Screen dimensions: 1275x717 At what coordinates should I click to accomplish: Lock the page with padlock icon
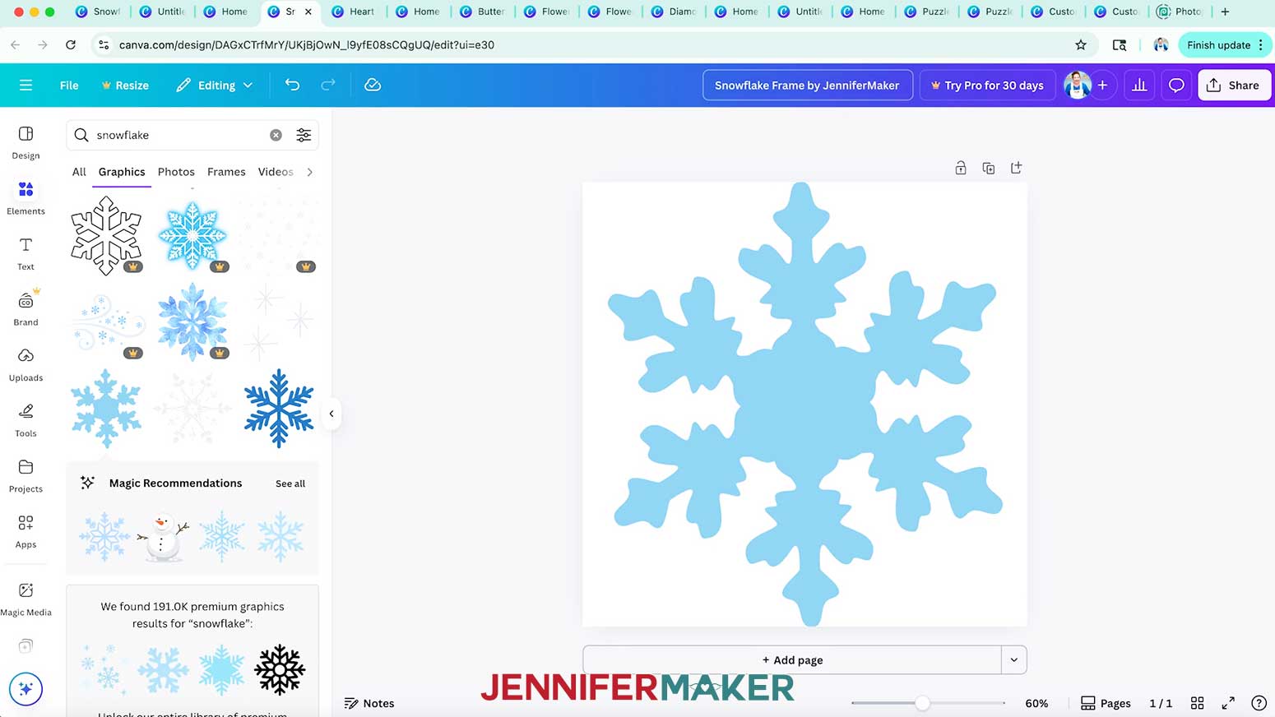(x=960, y=168)
